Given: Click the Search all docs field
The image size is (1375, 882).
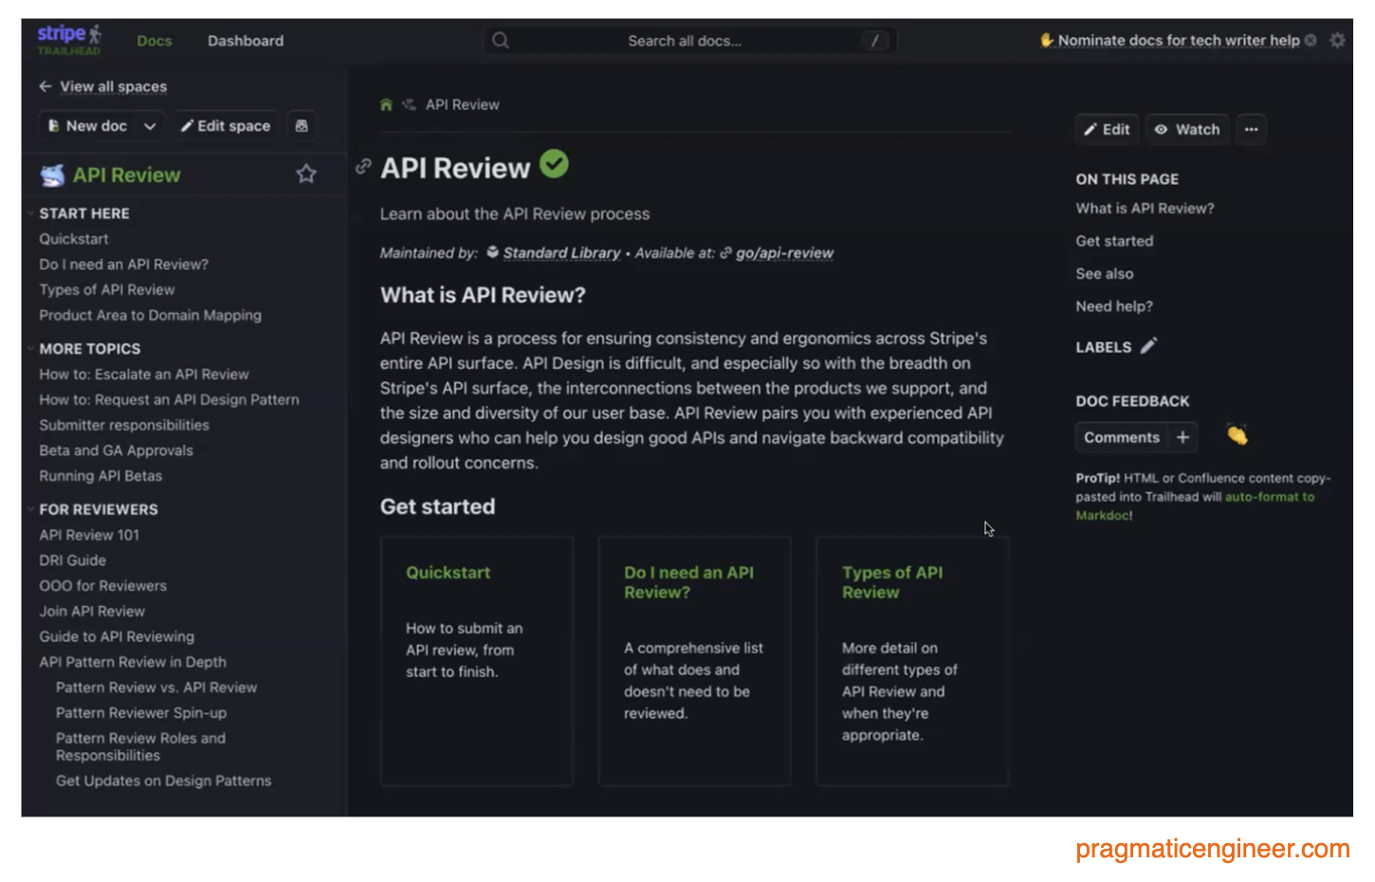Looking at the screenshot, I should [685, 41].
